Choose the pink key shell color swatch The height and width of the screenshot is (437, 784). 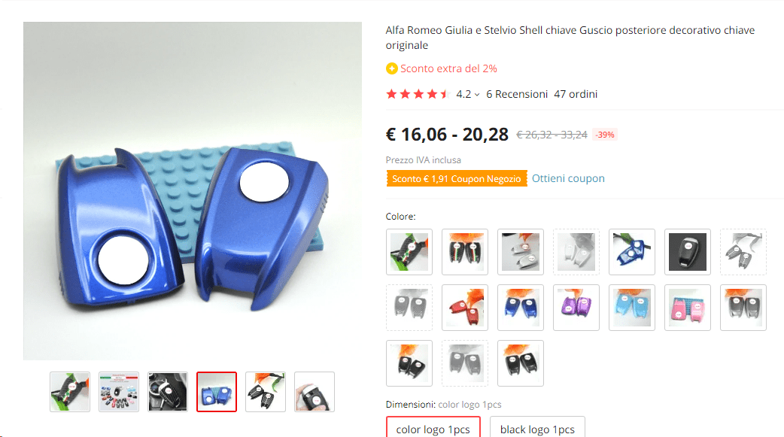point(688,308)
